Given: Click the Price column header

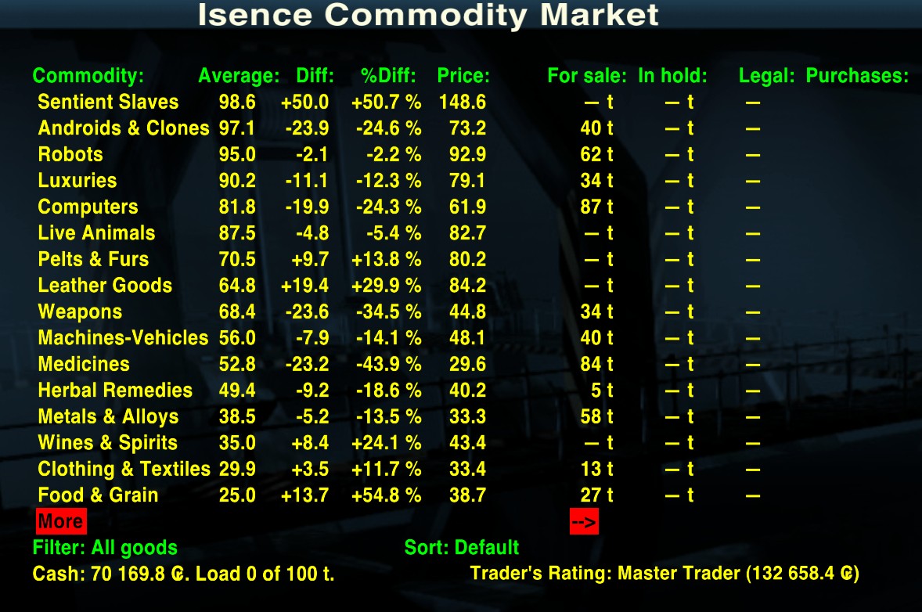Looking at the screenshot, I should click(x=463, y=76).
